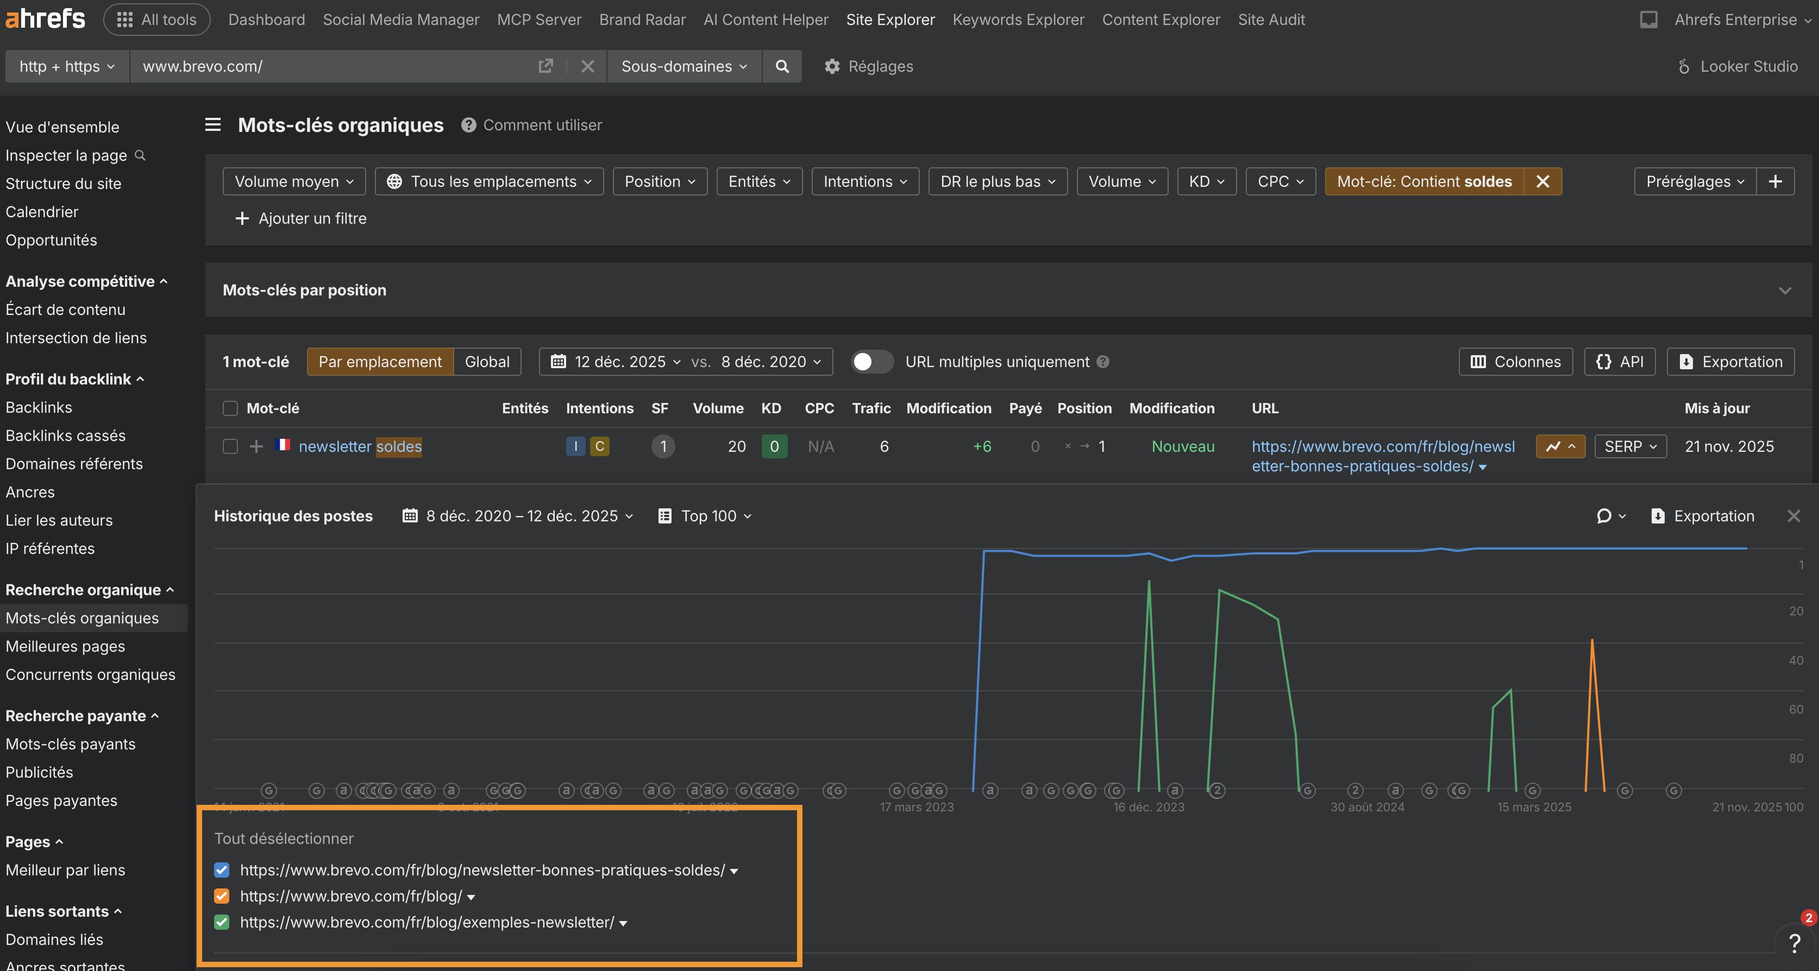Check the newsletter soldes row checkbox
Viewport: 1819px width, 971px height.
pyautogui.click(x=230, y=447)
